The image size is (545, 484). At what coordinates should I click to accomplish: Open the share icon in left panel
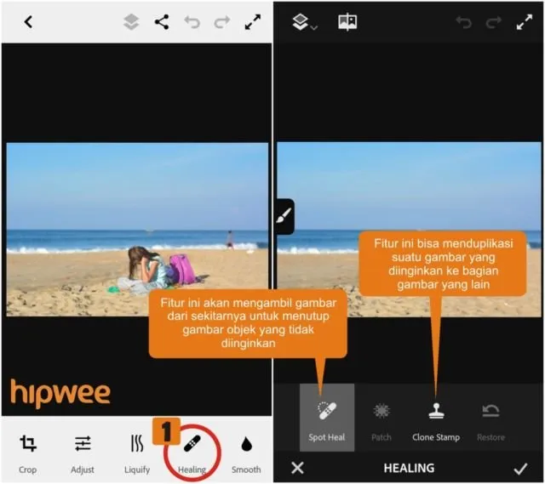pos(162,22)
